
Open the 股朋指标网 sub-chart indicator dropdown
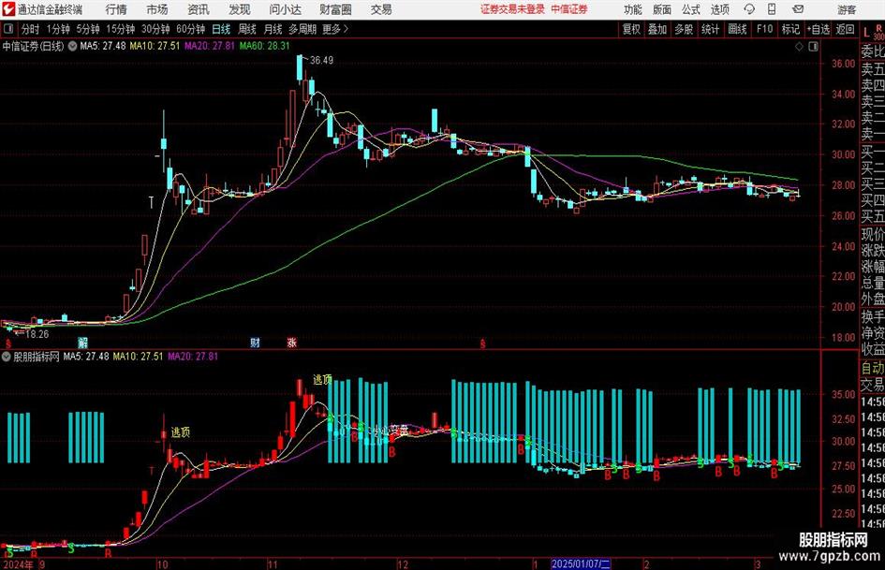tap(7, 356)
